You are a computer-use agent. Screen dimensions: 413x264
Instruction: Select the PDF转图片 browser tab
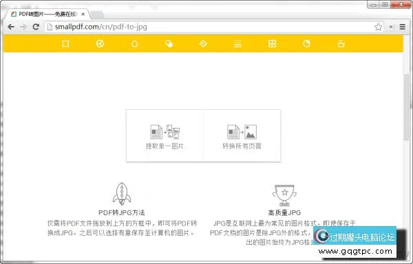coord(47,14)
